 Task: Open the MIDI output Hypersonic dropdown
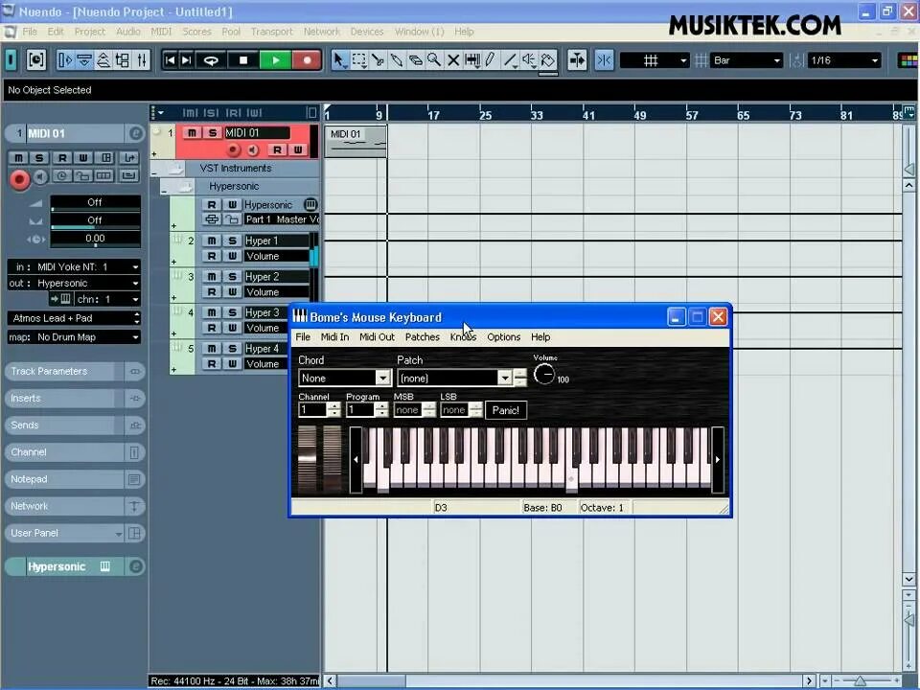(75, 284)
